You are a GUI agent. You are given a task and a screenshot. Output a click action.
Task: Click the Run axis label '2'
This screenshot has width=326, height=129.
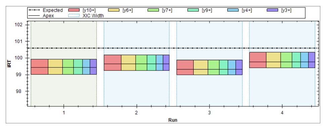136,113
